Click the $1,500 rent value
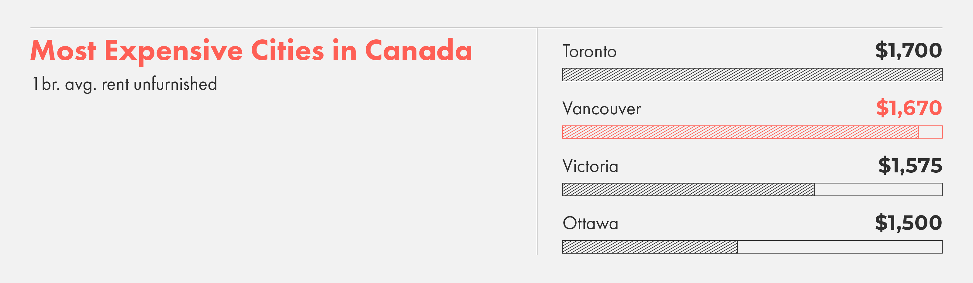The height and width of the screenshot is (283, 973). pos(909,223)
